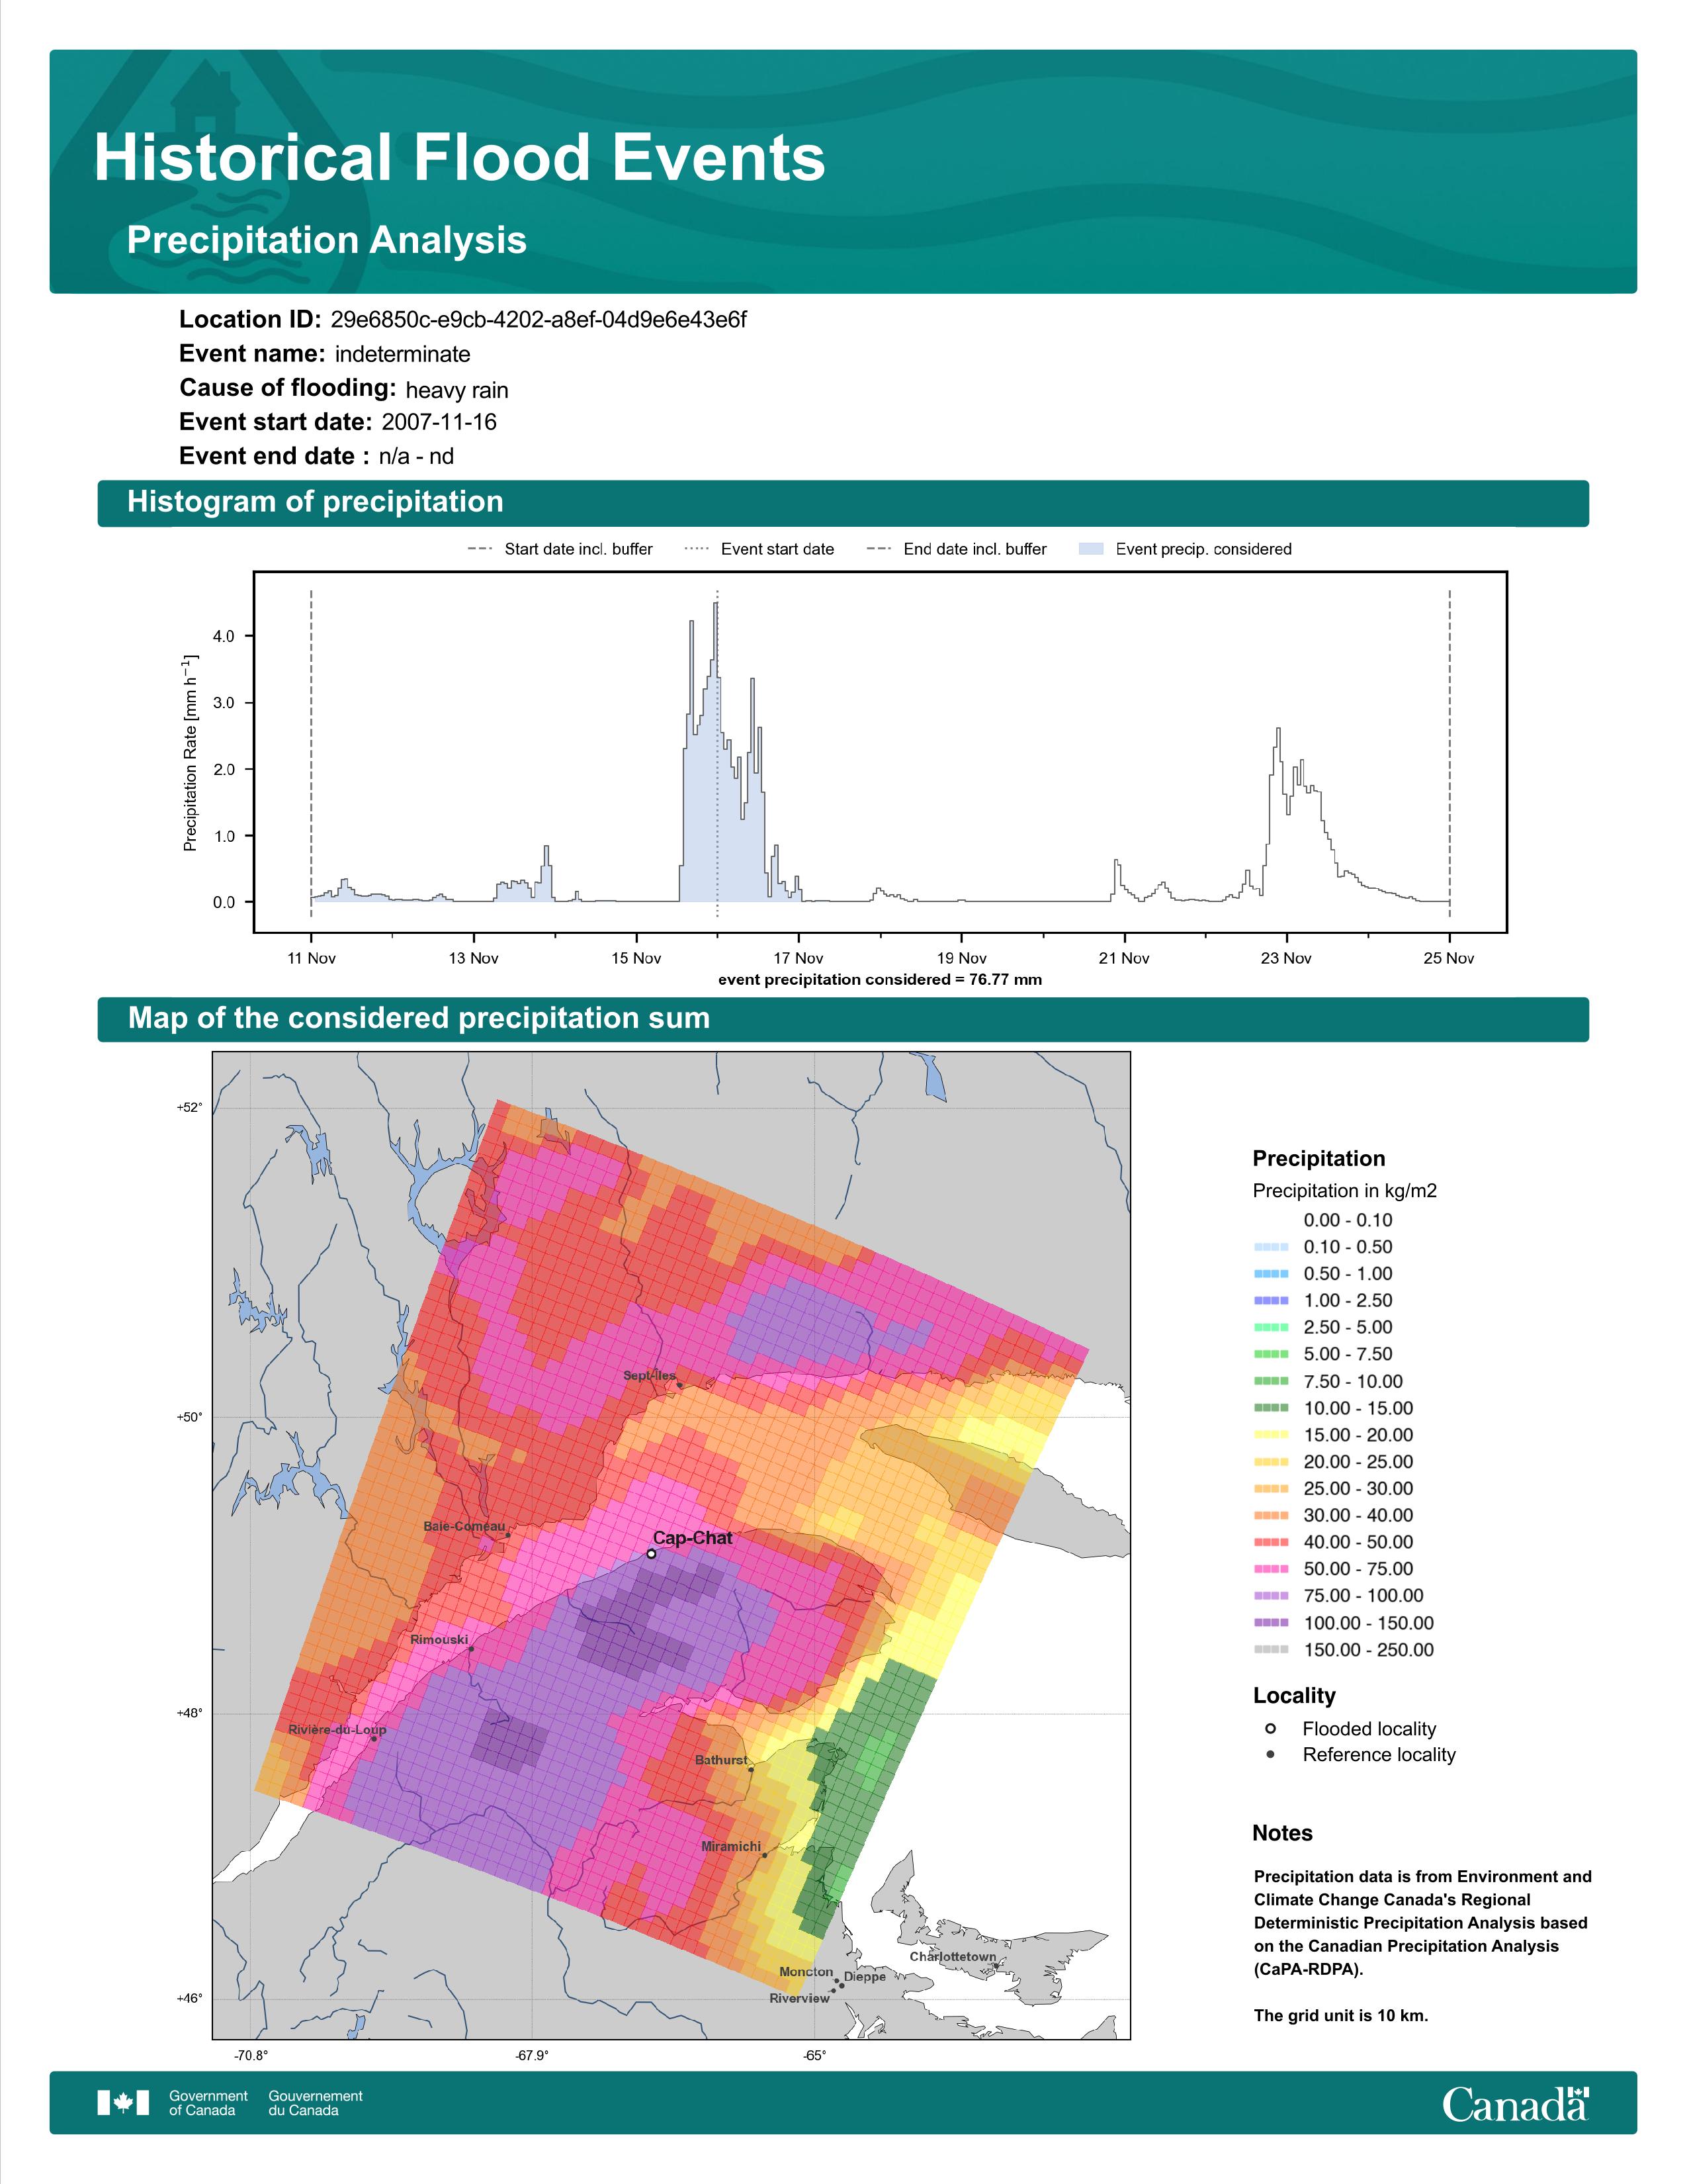Click the Histogram of precipitation section header
The width and height of the screenshot is (1687, 2184).
[x=842, y=502]
